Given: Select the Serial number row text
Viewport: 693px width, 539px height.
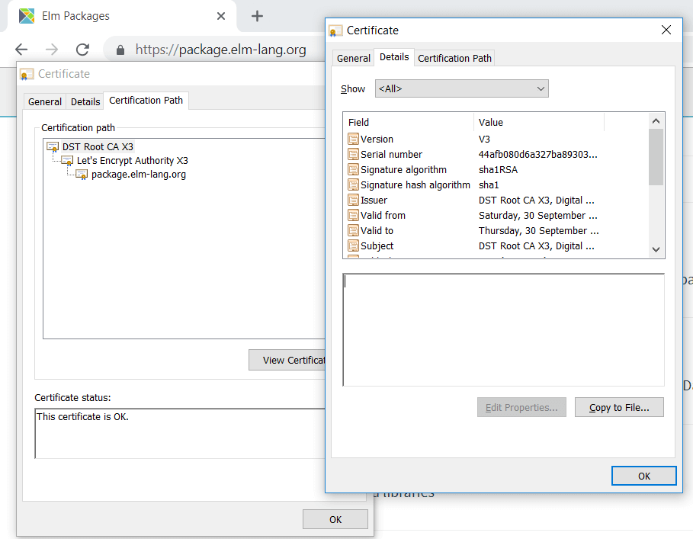Looking at the screenshot, I should coord(391,154).
